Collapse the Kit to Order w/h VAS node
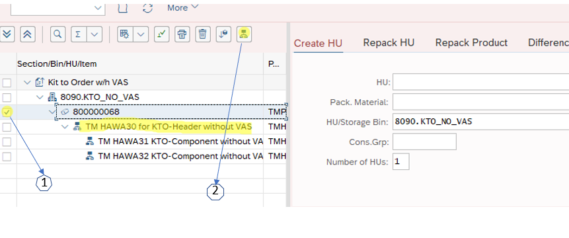The height and width of the screenshot is (238, 569). tap(27, 83)
